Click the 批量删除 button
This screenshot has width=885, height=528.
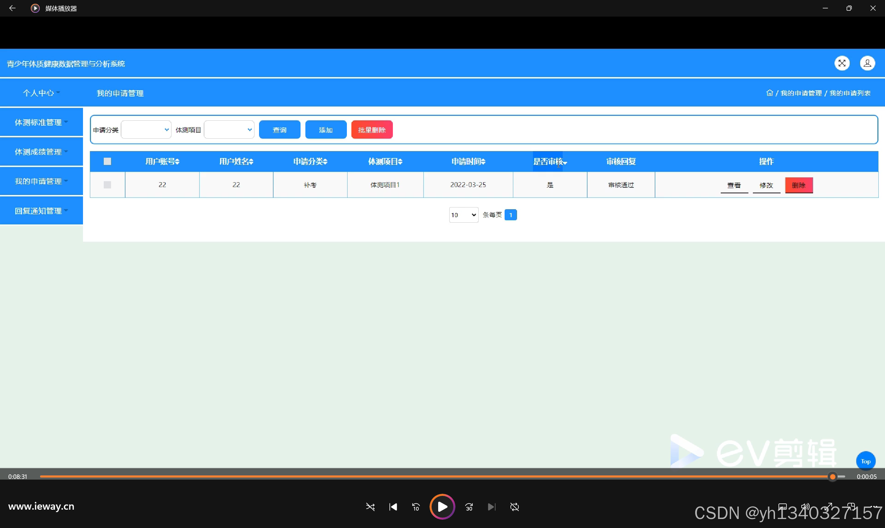(371, 130)
